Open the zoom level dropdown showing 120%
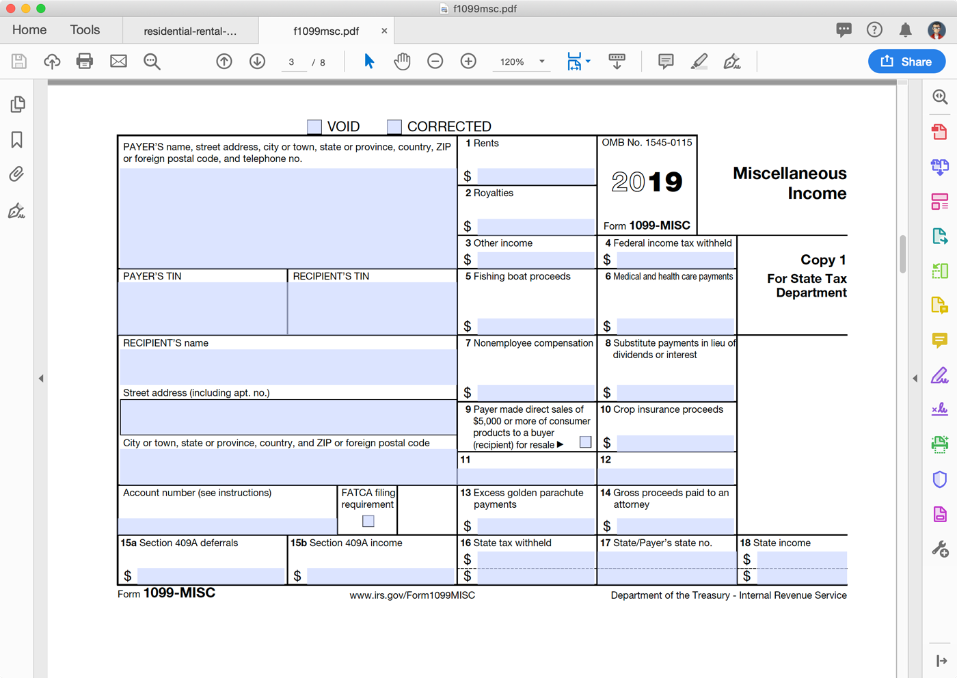This screenshot has height=678, width=957. [x=542, y=62]
